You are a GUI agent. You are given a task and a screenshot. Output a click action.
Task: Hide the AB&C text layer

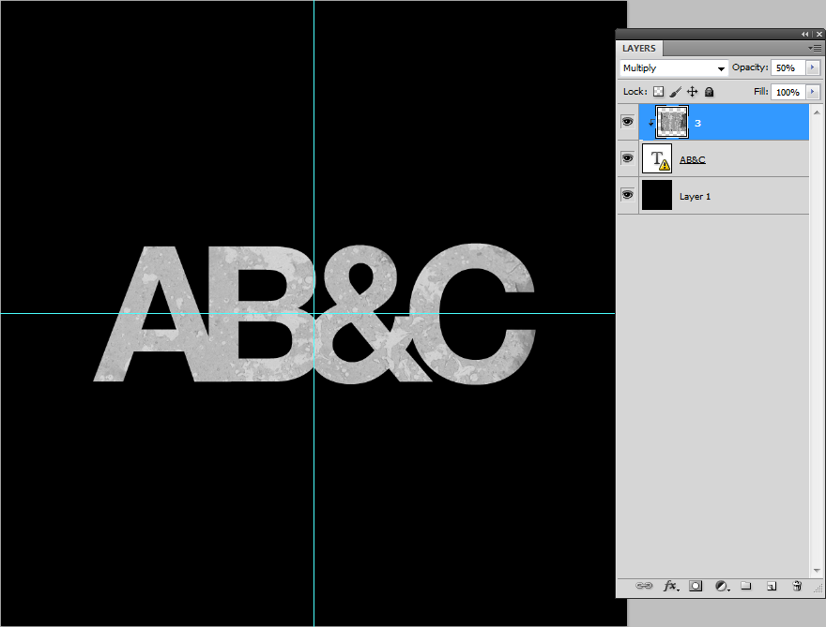tap(627, 159)
